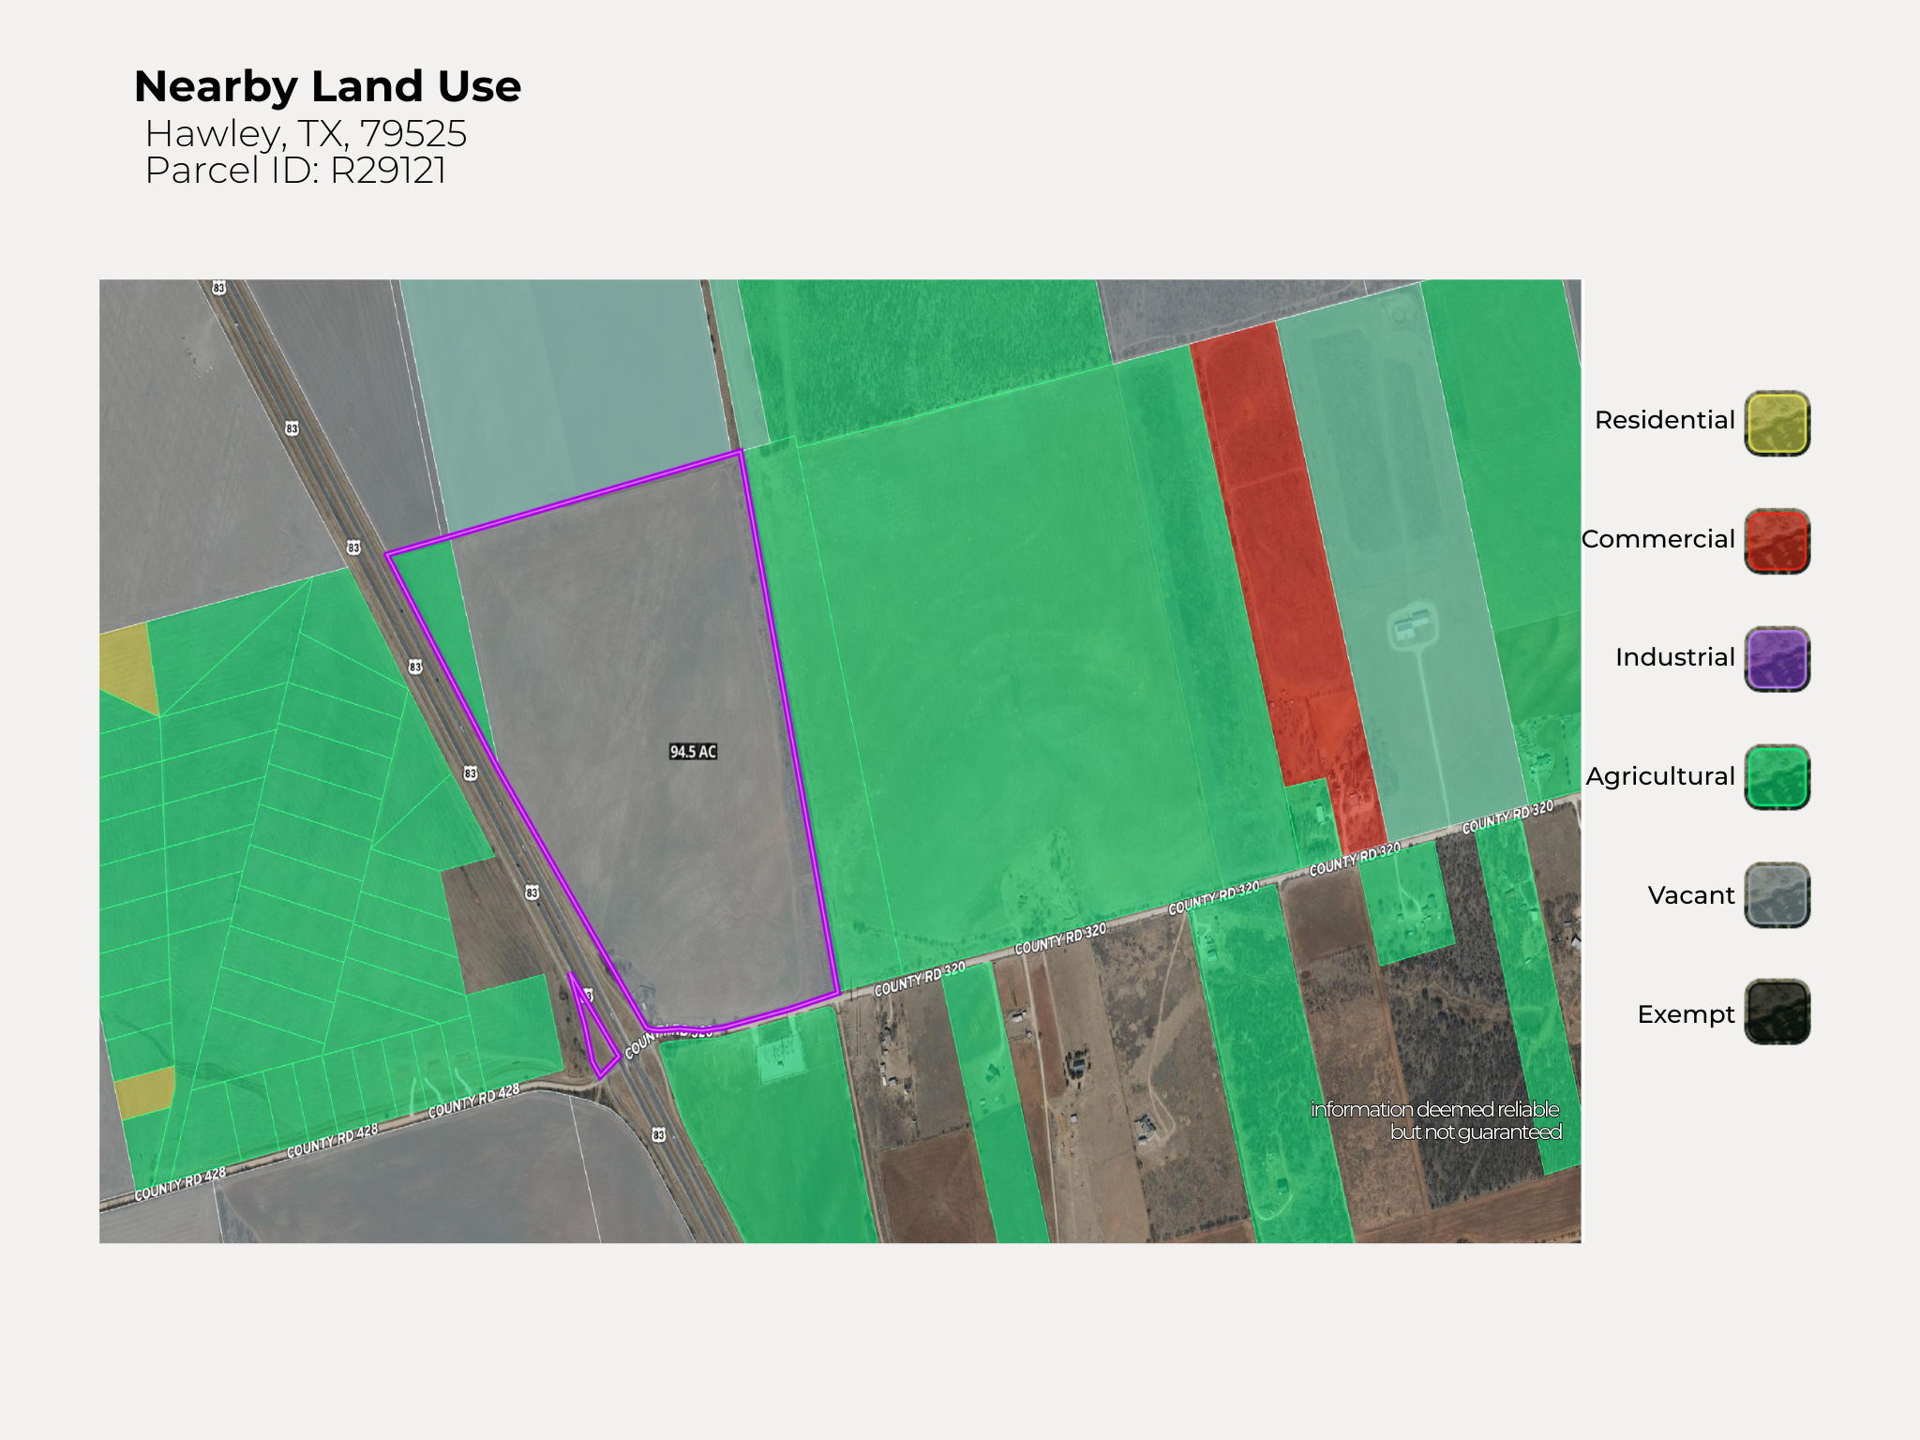Click the Agricultural legend label text
The height and width of the screenshot is (1440, 1920).
(1660, 776)
